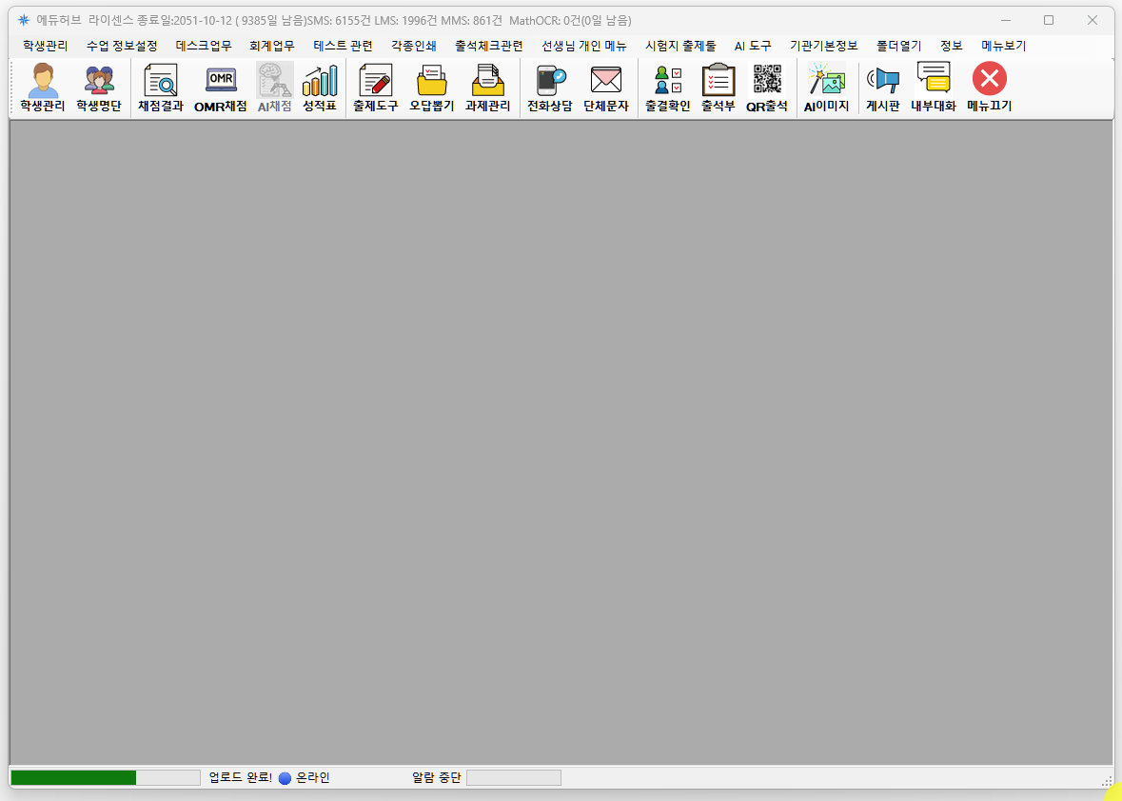Open the 성적표 report card icon

320,88
